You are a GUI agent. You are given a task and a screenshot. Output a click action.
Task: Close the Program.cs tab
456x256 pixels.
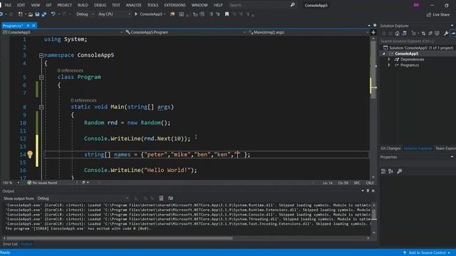click(33, 26)
